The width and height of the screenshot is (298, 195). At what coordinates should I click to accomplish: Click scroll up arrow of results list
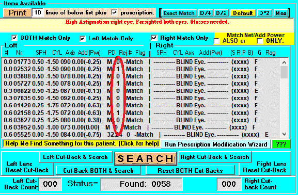[284, 62]
